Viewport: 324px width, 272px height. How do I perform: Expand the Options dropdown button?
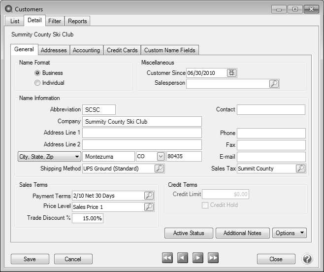click(x=290, y=233)
